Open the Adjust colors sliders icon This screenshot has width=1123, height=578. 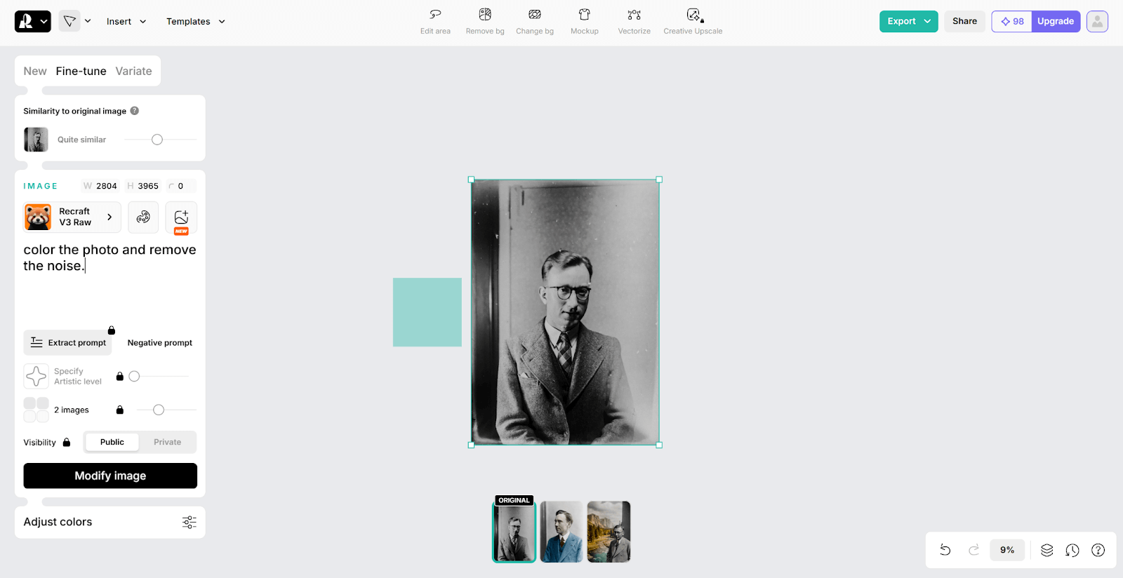(x=189, y=522)
